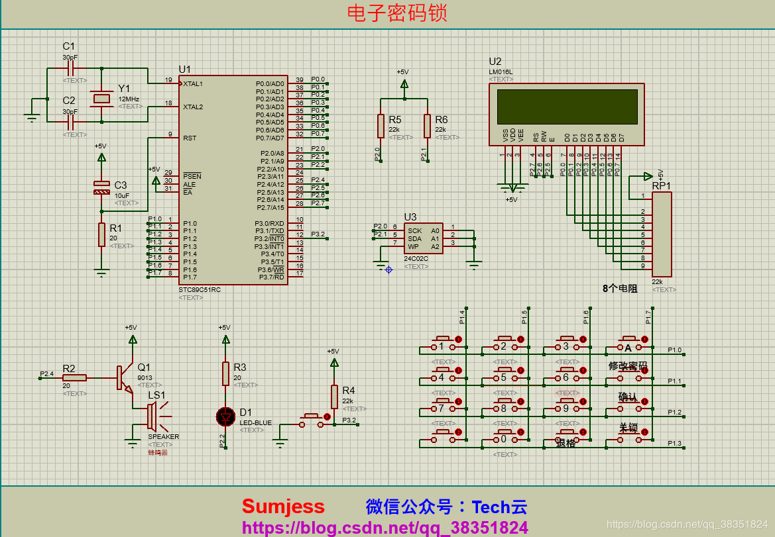775x537 pixels.
Task: Click the 24C02C part label
Action: click(x=416, y=259)
